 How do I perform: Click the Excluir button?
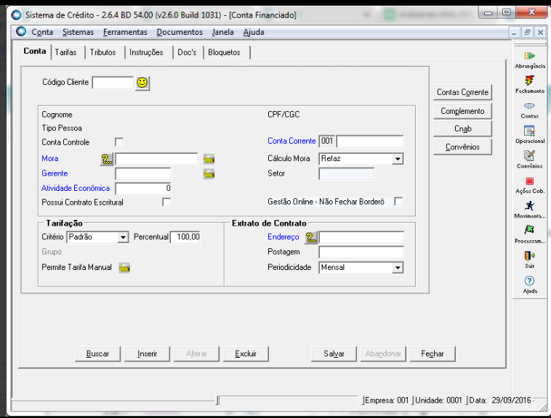point(246,354)
